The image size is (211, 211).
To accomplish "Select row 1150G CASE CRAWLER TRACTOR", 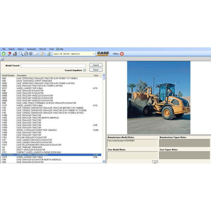I will click(51, 125).
